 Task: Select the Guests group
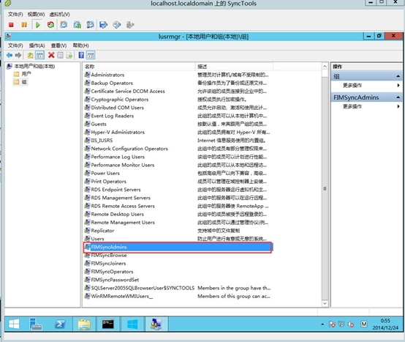click(99, 124)
